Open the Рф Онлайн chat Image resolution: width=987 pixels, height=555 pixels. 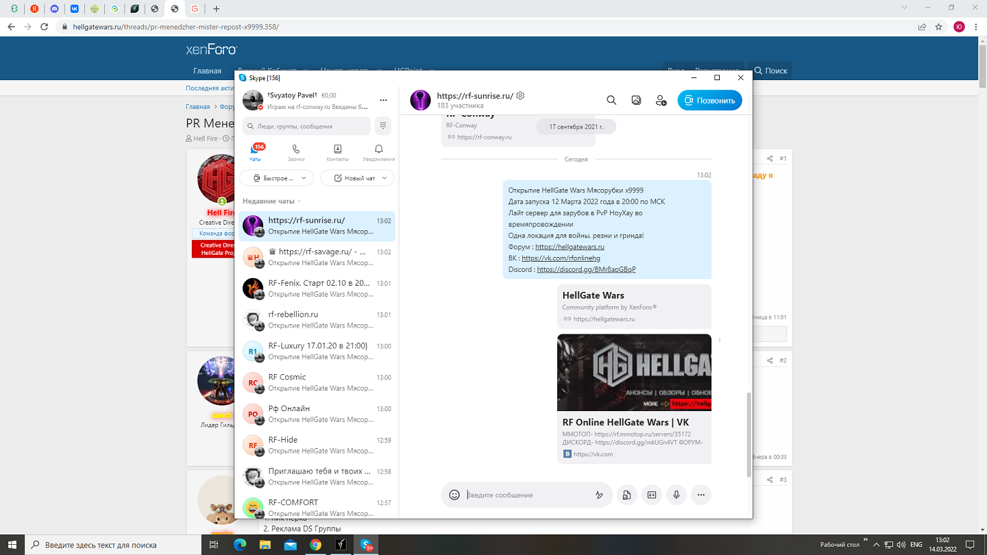point(315,414)
